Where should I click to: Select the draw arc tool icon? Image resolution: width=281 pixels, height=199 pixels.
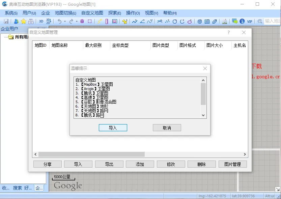(182, 21)
